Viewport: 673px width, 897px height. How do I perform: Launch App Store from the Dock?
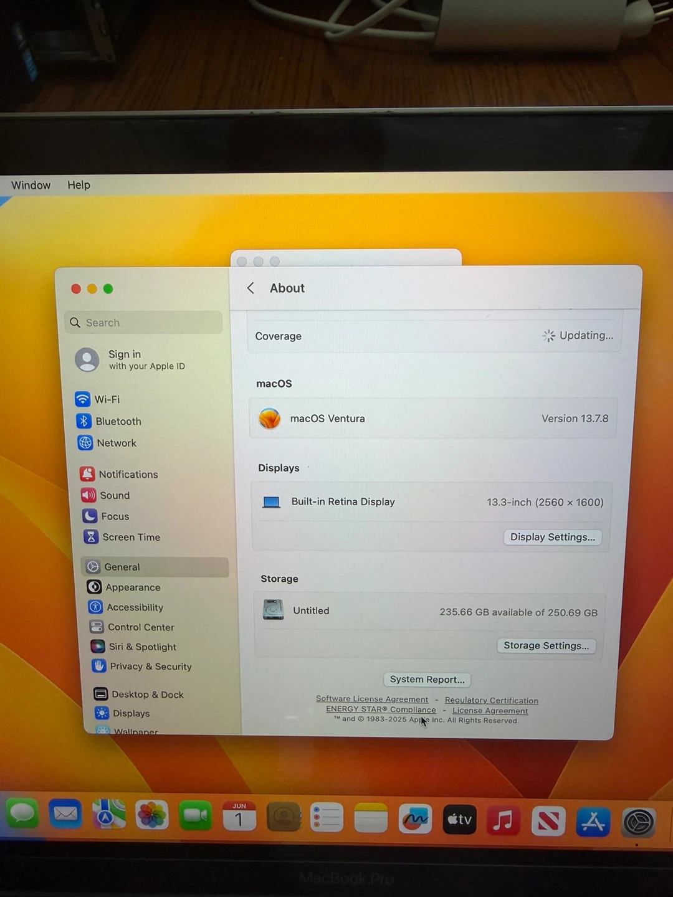(x=593, y=822)
